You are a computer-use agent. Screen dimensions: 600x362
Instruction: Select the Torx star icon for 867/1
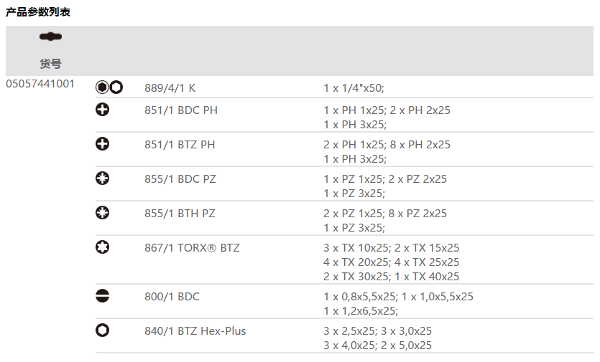pos(103,247)
